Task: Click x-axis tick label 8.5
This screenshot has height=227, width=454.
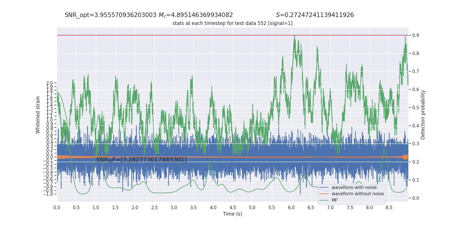Action: pos(389,207)
